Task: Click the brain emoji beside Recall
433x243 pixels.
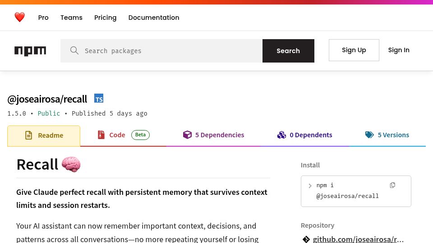Action: click(71, 165)
